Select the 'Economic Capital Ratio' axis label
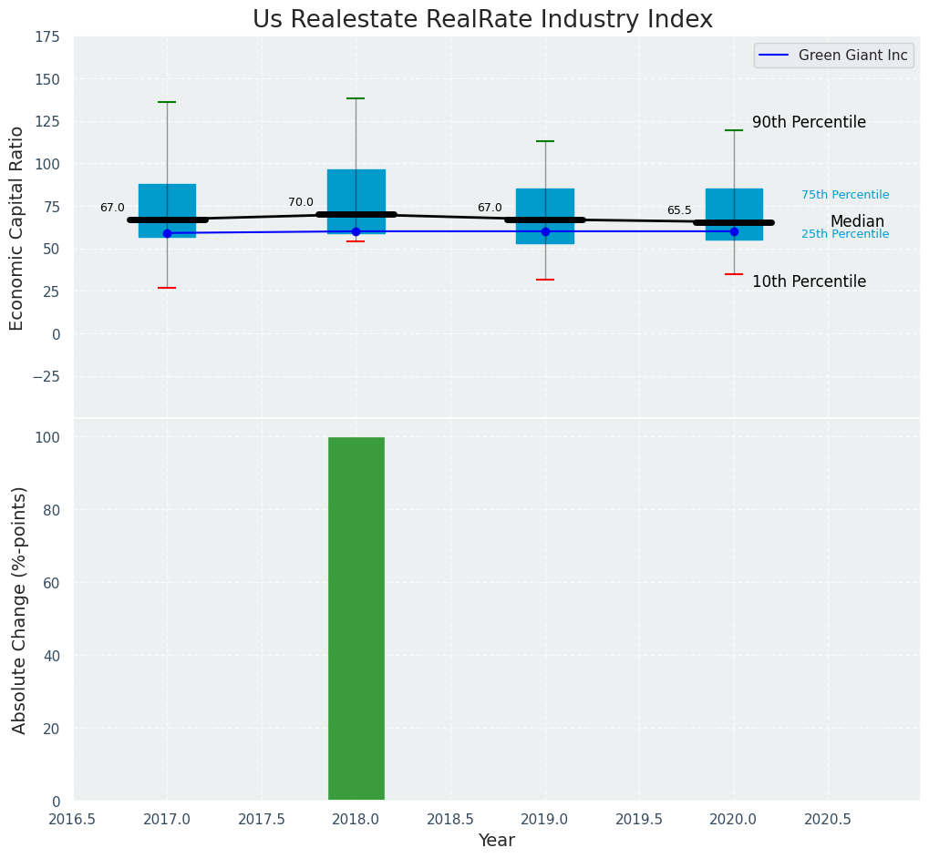Screen dimensions: 929x858 (x=17, y=228)
